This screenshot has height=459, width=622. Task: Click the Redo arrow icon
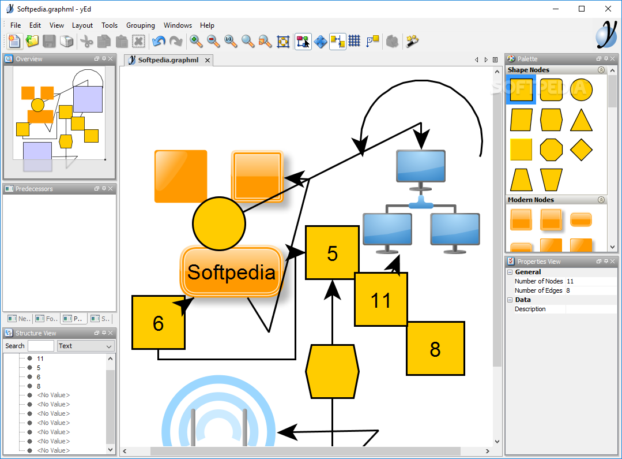tap(176, 42)
